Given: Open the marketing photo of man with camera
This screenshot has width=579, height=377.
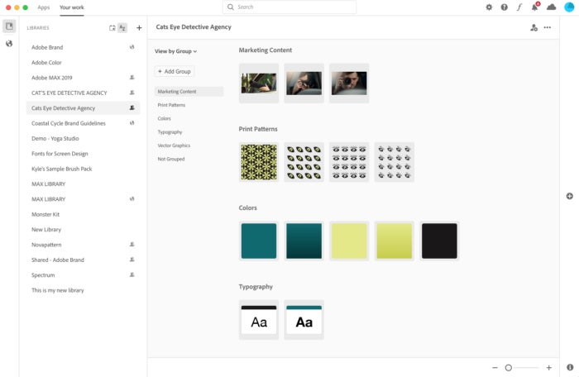Looking at the screenshot, I should (349, 83).
